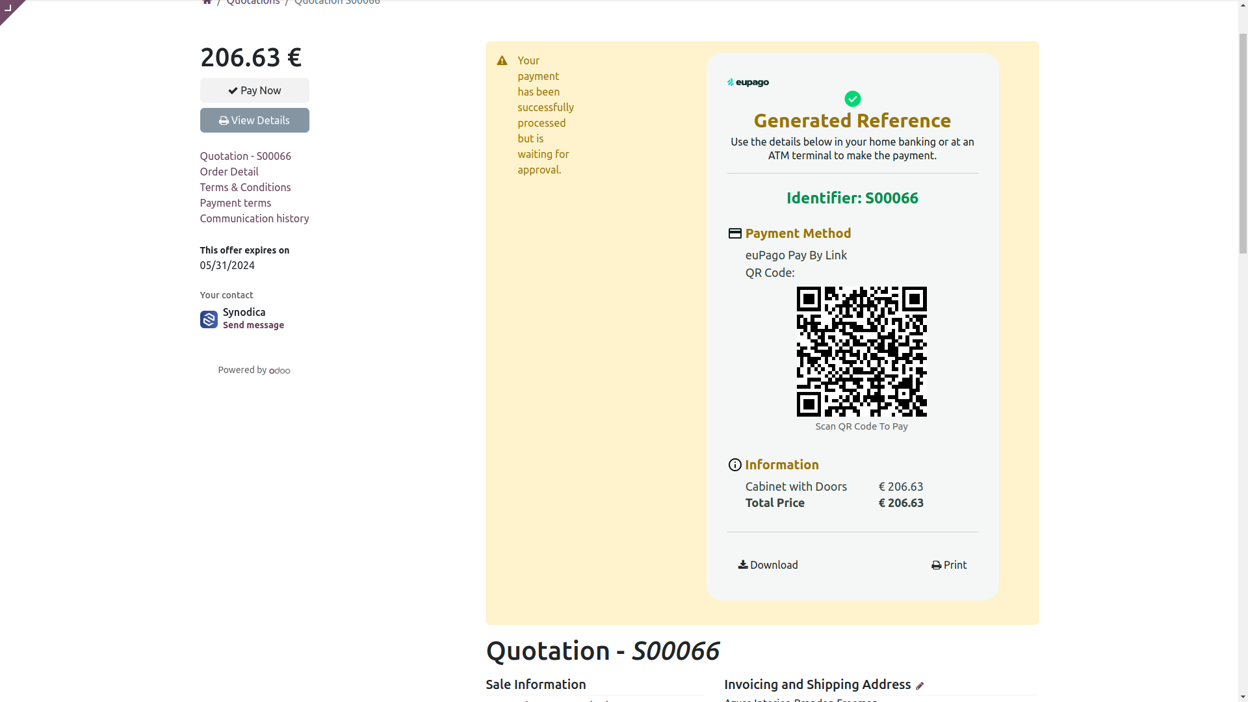Download the payment reference
This screenshot has width=1248, height=702.
(768, 565)
